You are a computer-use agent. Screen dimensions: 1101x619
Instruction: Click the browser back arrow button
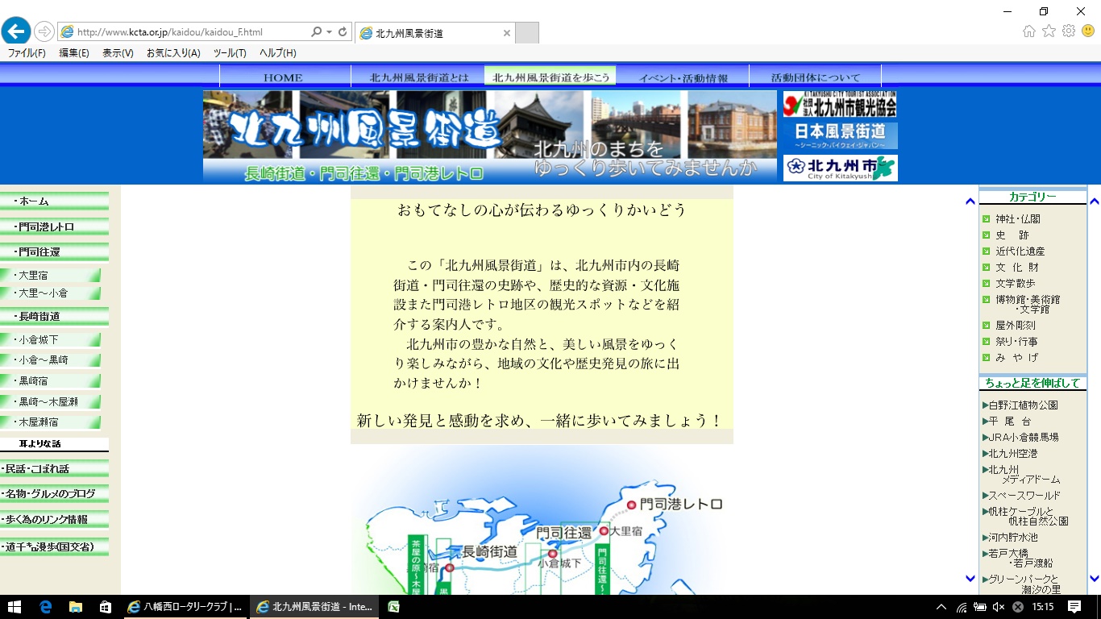coord(15,31)
